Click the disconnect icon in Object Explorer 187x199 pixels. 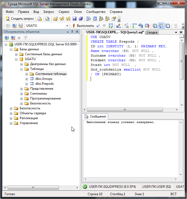point(13,38)
